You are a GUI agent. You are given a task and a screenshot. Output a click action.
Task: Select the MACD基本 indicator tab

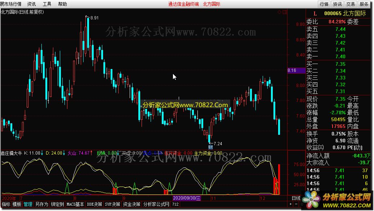click(75, 204)
